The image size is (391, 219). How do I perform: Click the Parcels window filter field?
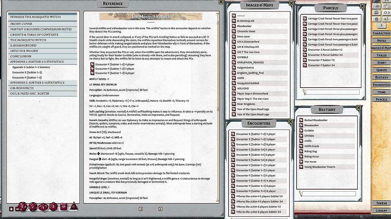click(333, 92)
